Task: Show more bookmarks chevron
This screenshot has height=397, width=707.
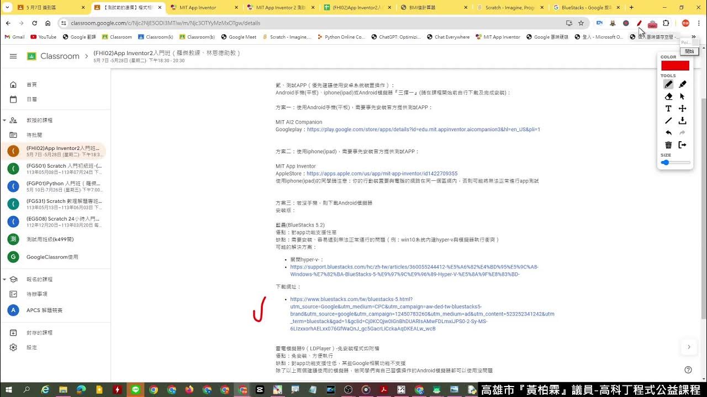Action: (694, 37)
